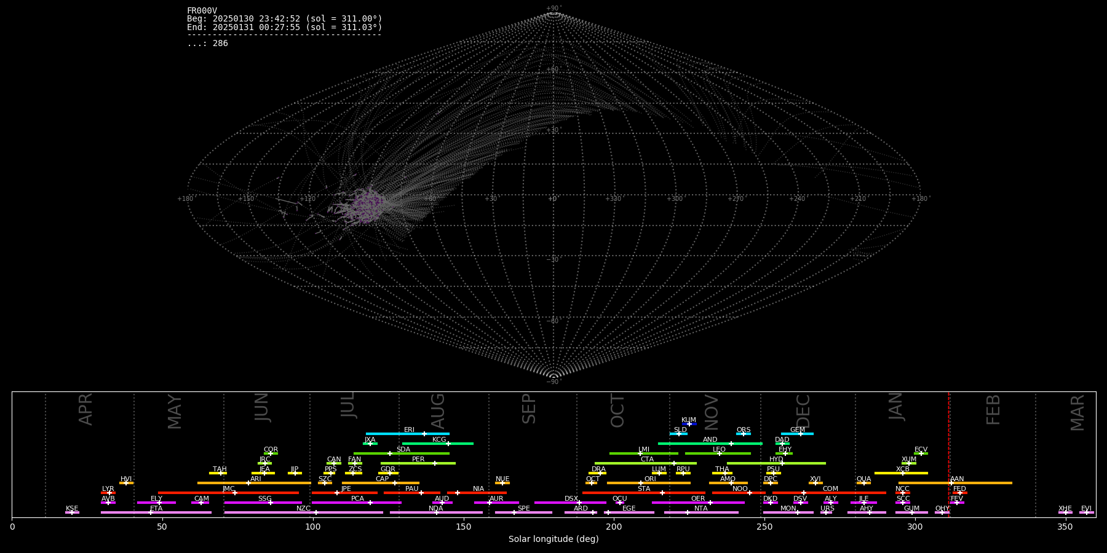Click the white peak marker on the CTA bar
Viewport: 1107px width, 553px height.
pos(673,463)
